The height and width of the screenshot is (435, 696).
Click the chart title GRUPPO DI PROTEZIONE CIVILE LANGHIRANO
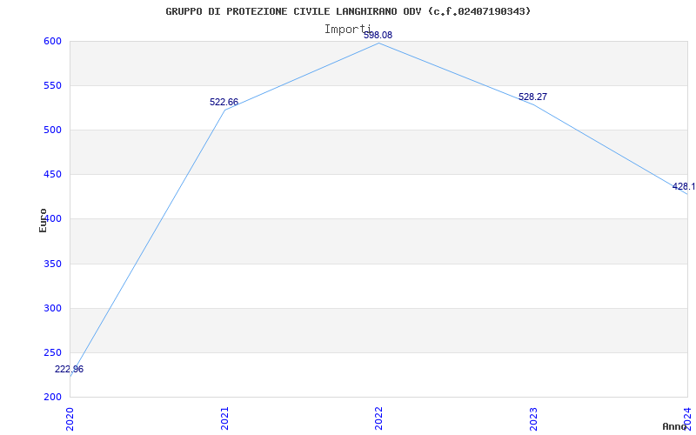[x=348, y=11]
